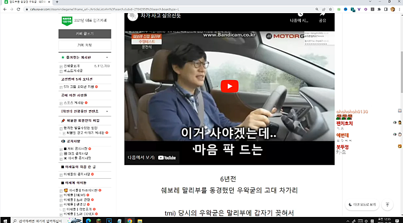Click the Windows Start button
This screenshot has height=223, width=403.
5,220
